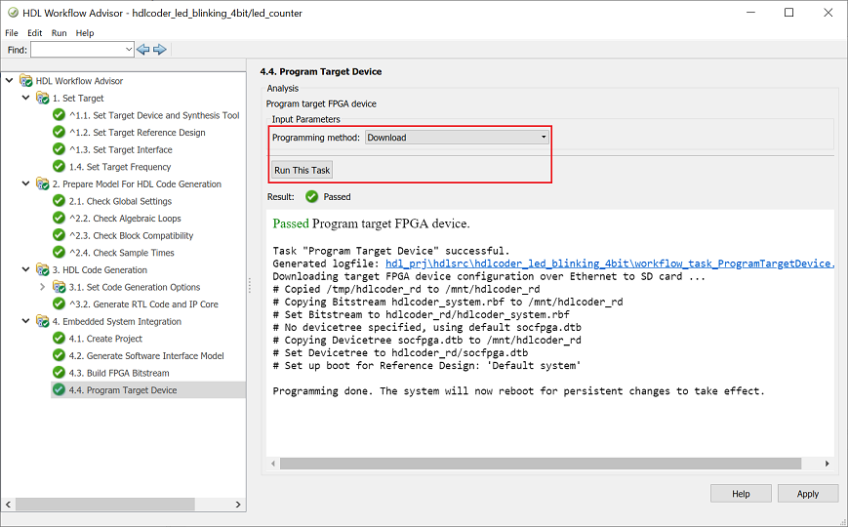
Task: Open the generated logfile hyperlink
Action: point(609,263)
